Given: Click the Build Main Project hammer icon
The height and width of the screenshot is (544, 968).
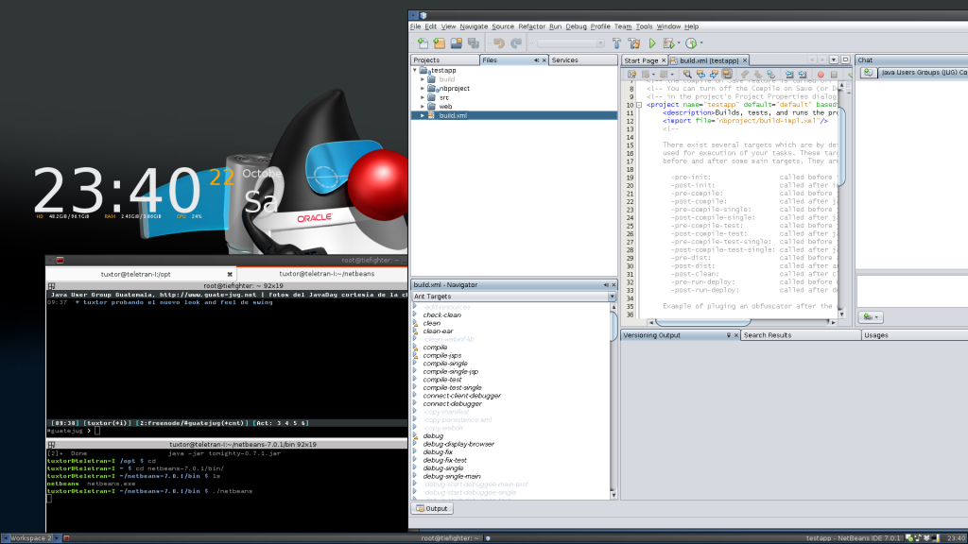Looking at the screenshot, I should pyautogui.click(x=617, y=43).
